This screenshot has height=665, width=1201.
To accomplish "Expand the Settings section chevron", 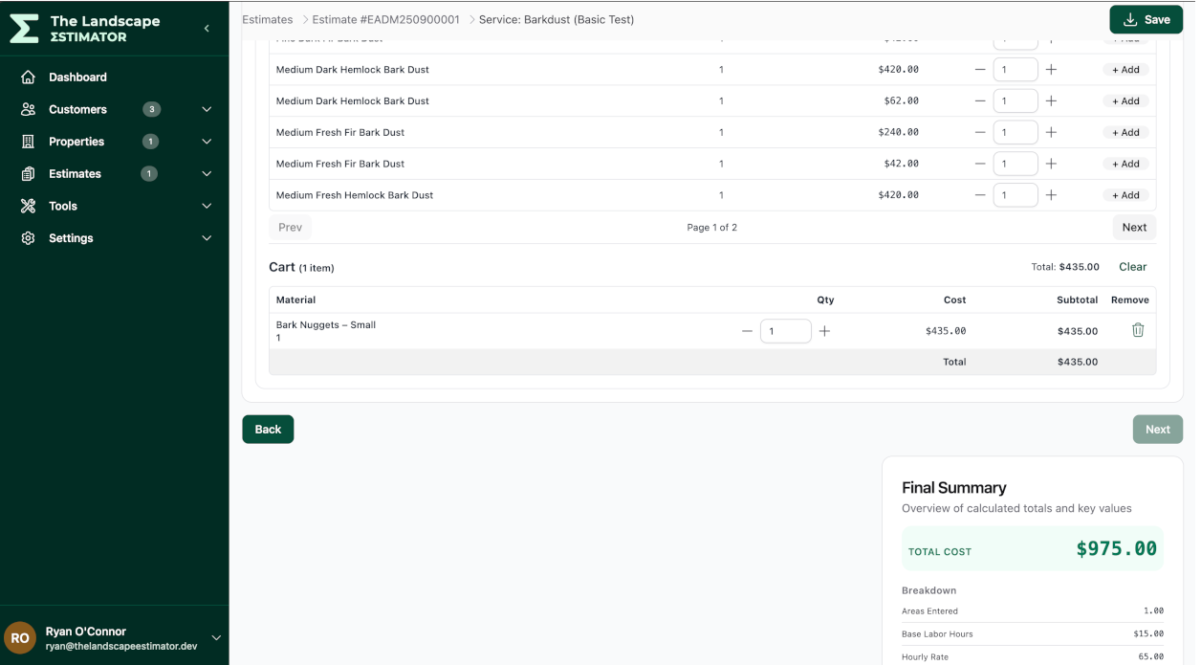I will pyautogui.click(x=207, y=237).
